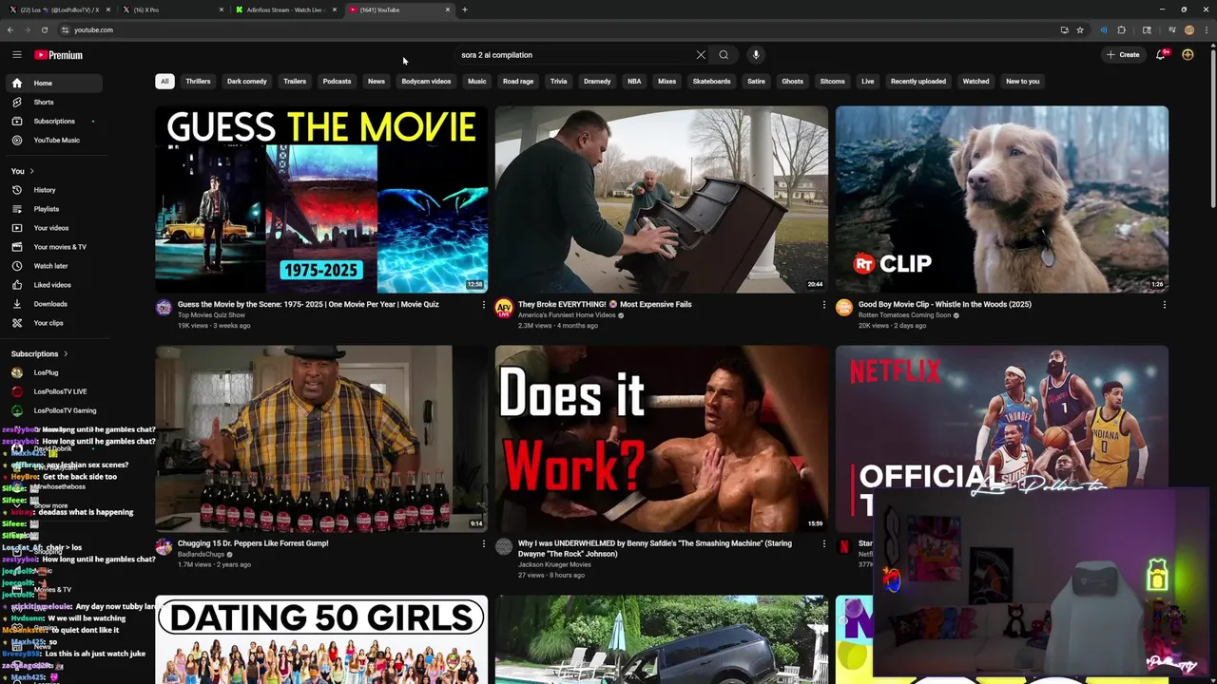Play the Does it Work thumbnail

click(662, 438)
